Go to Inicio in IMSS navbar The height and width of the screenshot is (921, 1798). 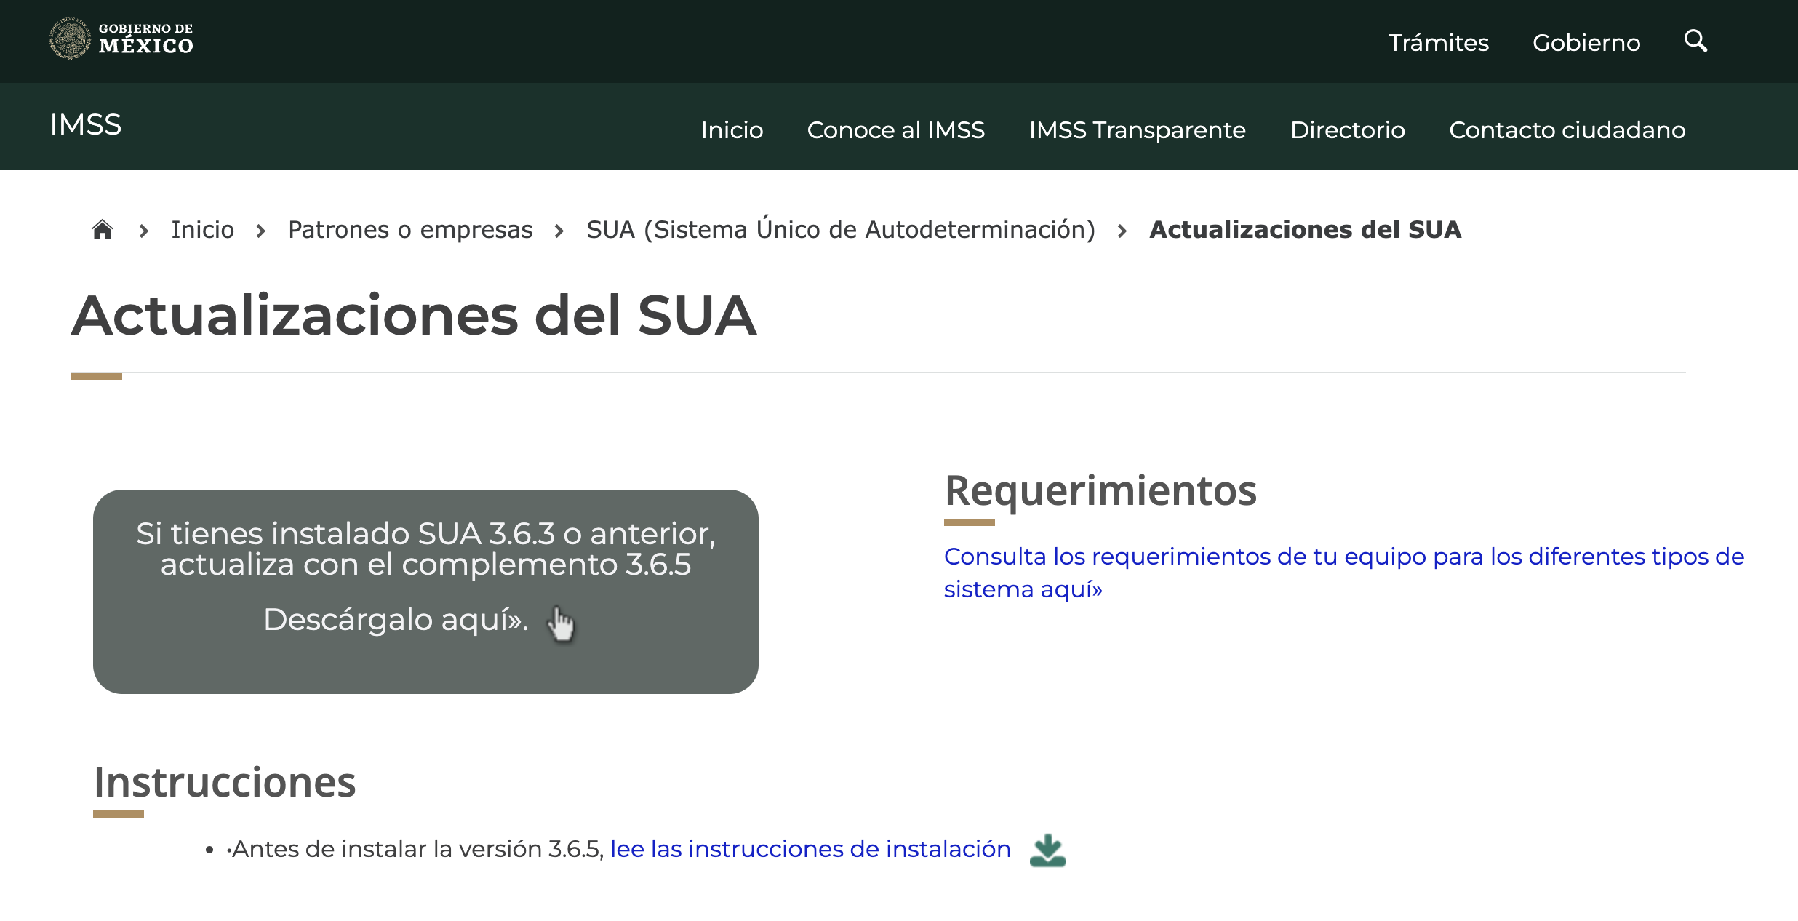(x=732, y=130)
